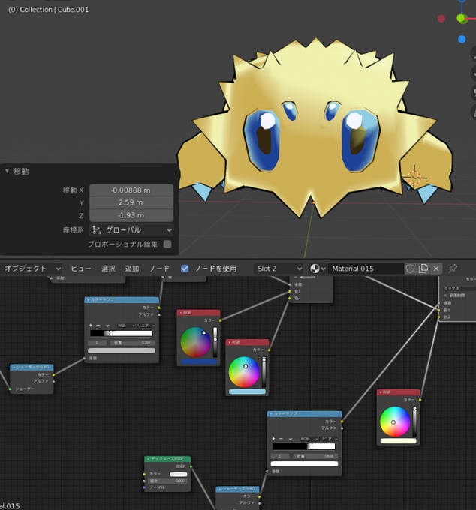Screen dimensions: 476x510
Task: Open the 選択 menu in node editor
Action: click(108, 268)
